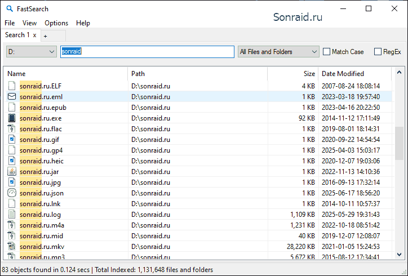Click the results scrollbar down arrow

point(399,255)
